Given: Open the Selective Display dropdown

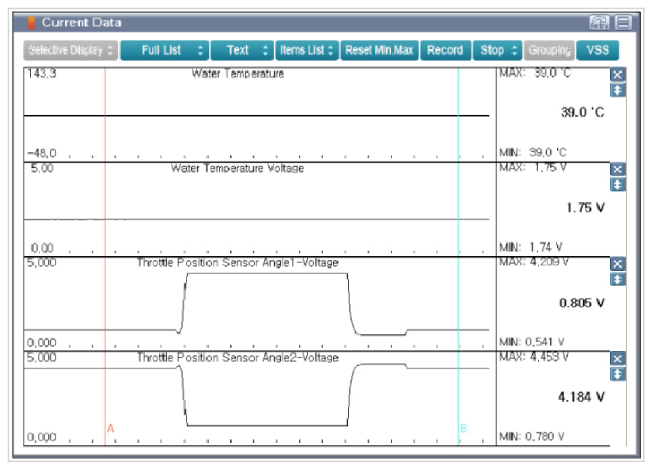Looking at the screenshot, I should [71, 50].
